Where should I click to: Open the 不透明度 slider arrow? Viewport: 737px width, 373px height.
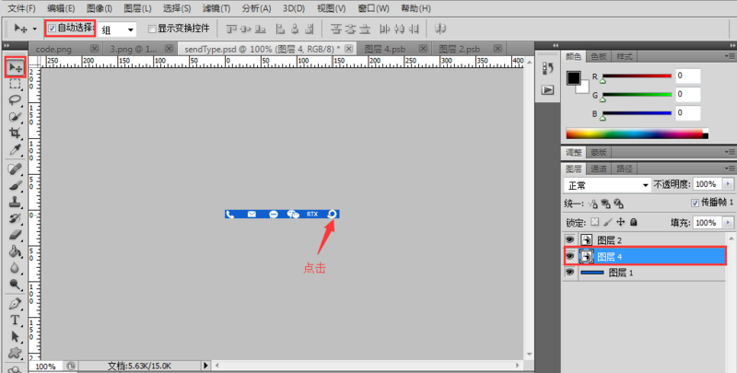(x=729, y=184)
